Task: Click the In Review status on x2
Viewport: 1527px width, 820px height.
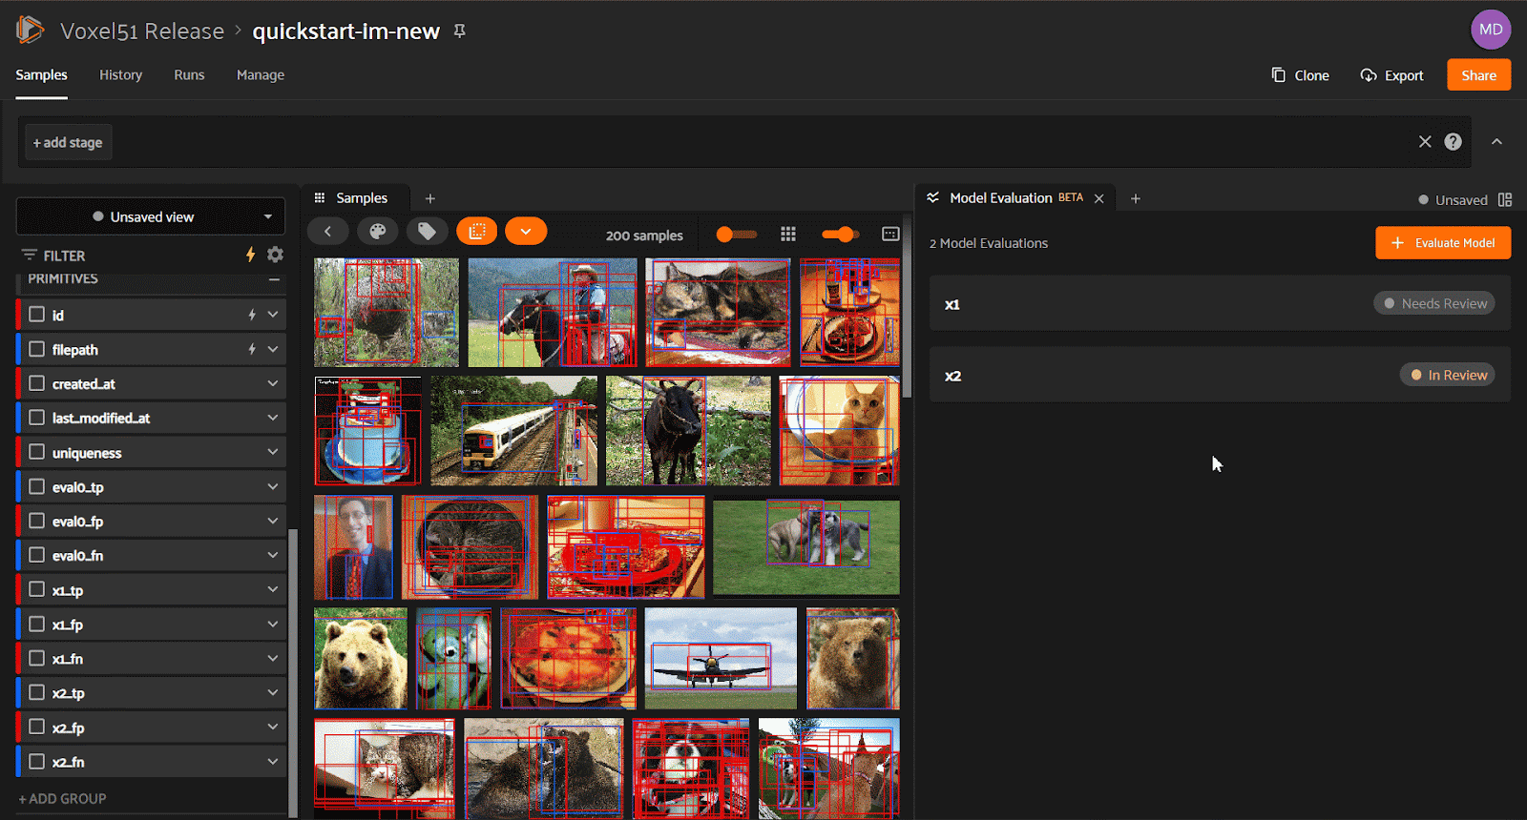Action: [x=1447, y=375]
